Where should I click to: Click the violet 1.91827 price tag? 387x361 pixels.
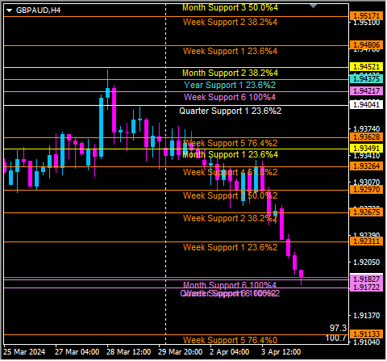(366, 279)
